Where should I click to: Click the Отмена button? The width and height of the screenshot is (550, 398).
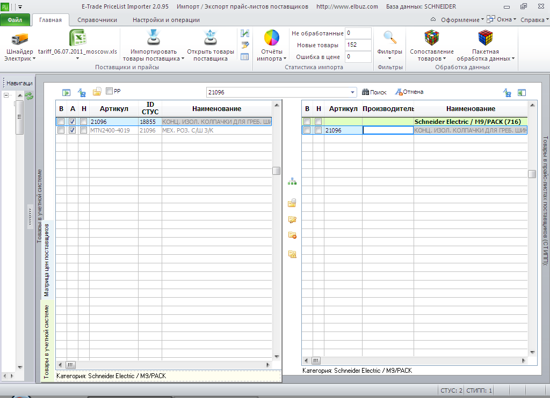click(409, 92)
